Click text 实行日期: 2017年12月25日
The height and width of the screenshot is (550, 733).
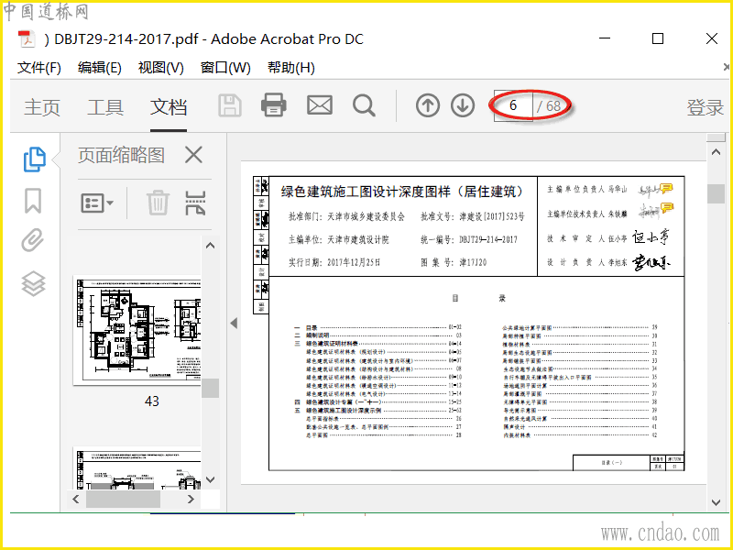pos(334,262)
